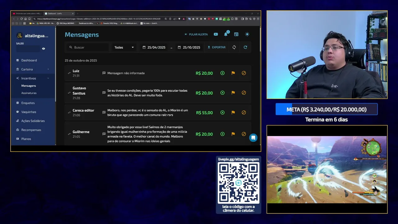The height and width of the screenshot is (224, 398).
Task: Reload the page in browser toolbar
Action: coord(22,19)
